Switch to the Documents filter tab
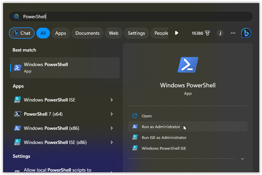The height and width of the screenshot is (175, 262). 87,33
